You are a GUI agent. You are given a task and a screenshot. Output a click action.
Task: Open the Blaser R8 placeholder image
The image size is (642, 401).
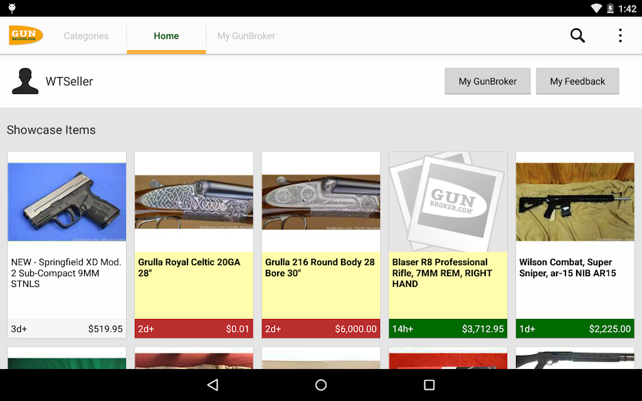click(448, 202)
